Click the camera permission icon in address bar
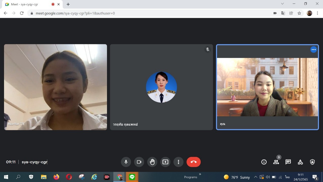 [275, 13]
